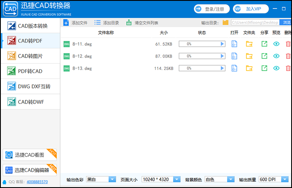Switch to PDF转CAD mode
Screen dimensions: 292x188
[30, 71]
